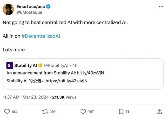
Task: Click the 210 reposts count
Action: pyautogui.click(x=52, y=112)
